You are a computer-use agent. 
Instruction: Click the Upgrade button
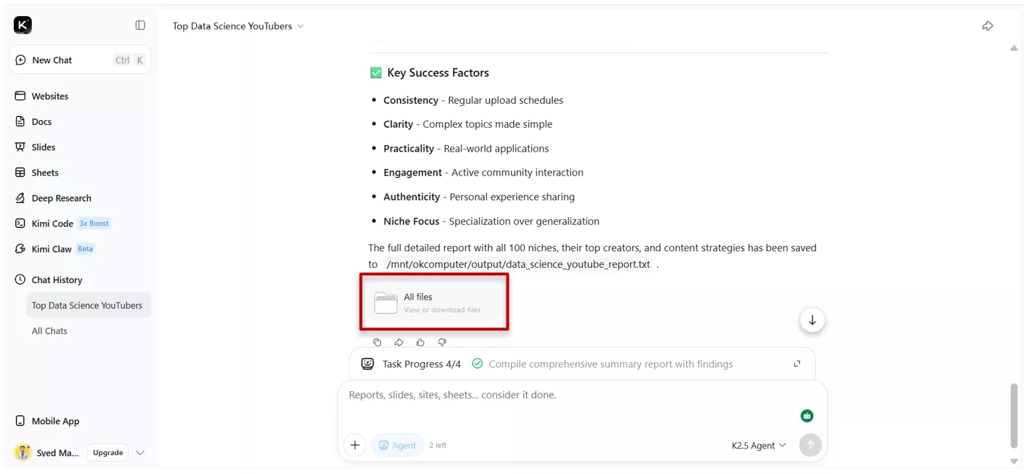(108, 453)
